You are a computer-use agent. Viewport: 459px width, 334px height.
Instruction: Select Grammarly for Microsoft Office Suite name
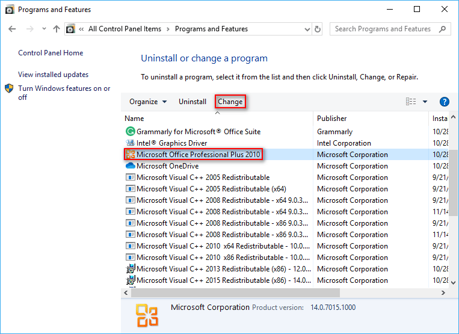coord(199,132)
